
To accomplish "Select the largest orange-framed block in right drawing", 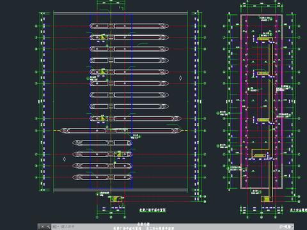I will pos(260,153).
